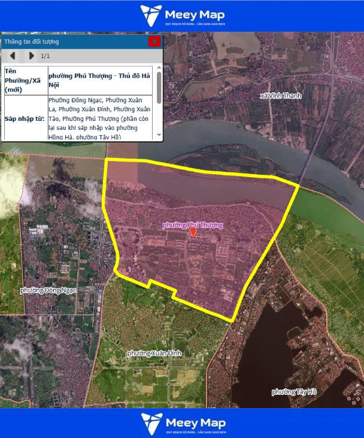Close the Thông tin đối tượng panel
This screenshot has width=364, height=438.
(x=154, y=41)
